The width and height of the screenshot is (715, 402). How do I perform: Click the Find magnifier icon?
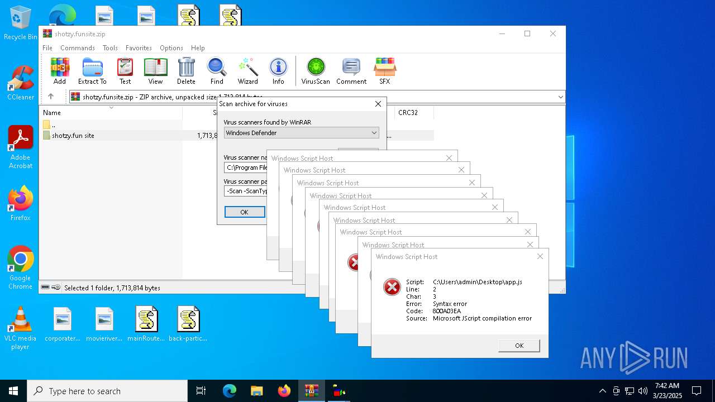[217, 71]
